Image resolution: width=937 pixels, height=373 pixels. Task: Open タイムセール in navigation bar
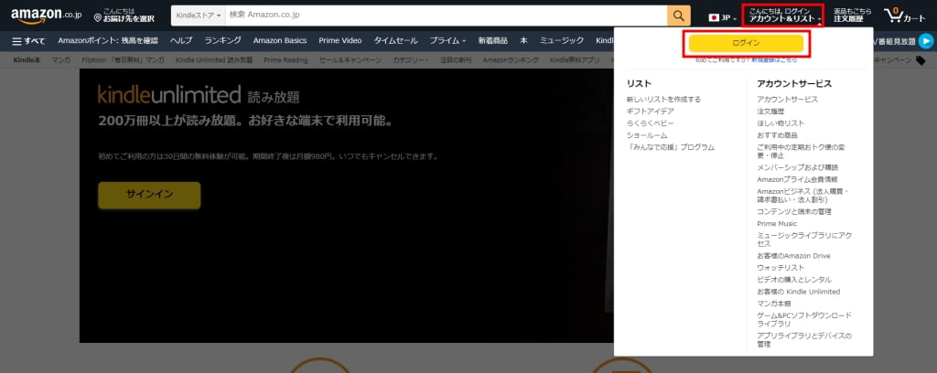click(395, 40)
